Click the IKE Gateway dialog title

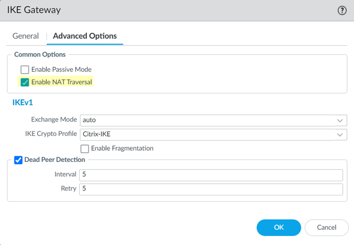coord(34,10)
